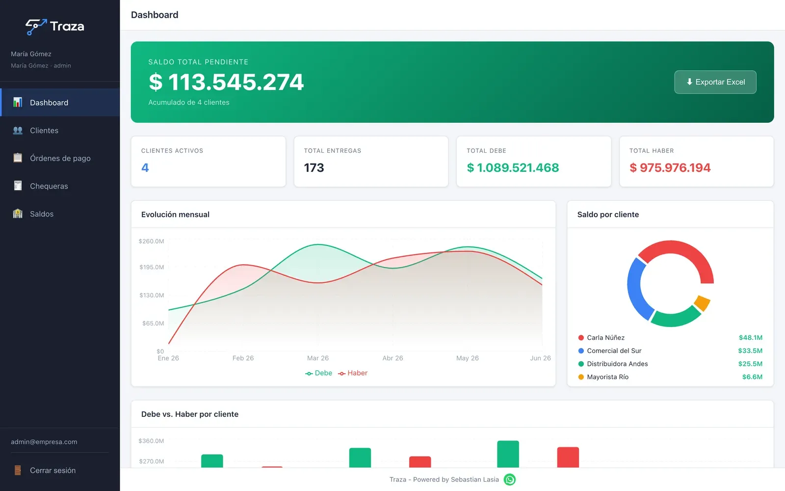Image resolution: width=785 pixels, height=491 pixels.
Task: Click the Saldos bank icon
Action: pyautogui.click(x=18, y=214)
